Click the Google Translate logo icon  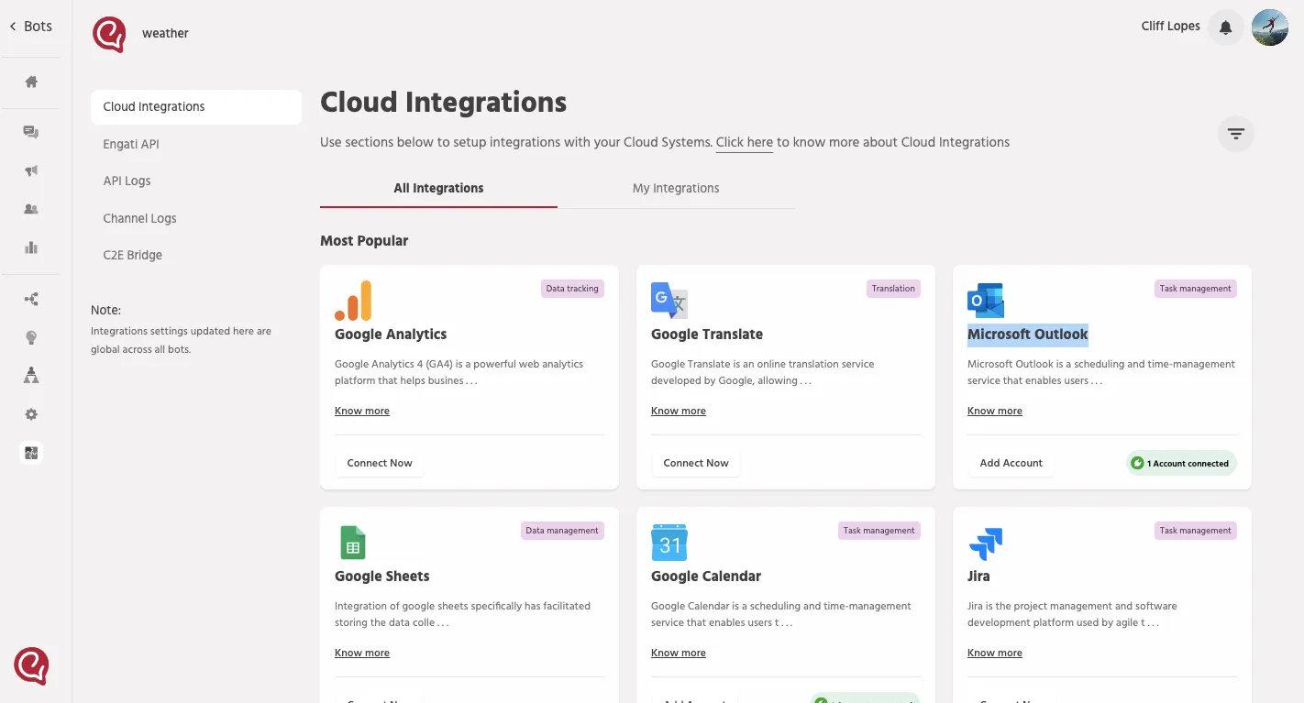click(x=669, y=301)
